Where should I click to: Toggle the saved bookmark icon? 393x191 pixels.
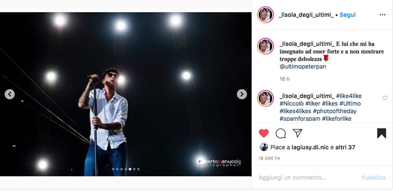(x=382, y=134)
